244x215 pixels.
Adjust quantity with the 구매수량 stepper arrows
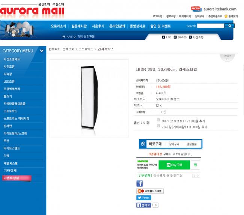[164, 112]
